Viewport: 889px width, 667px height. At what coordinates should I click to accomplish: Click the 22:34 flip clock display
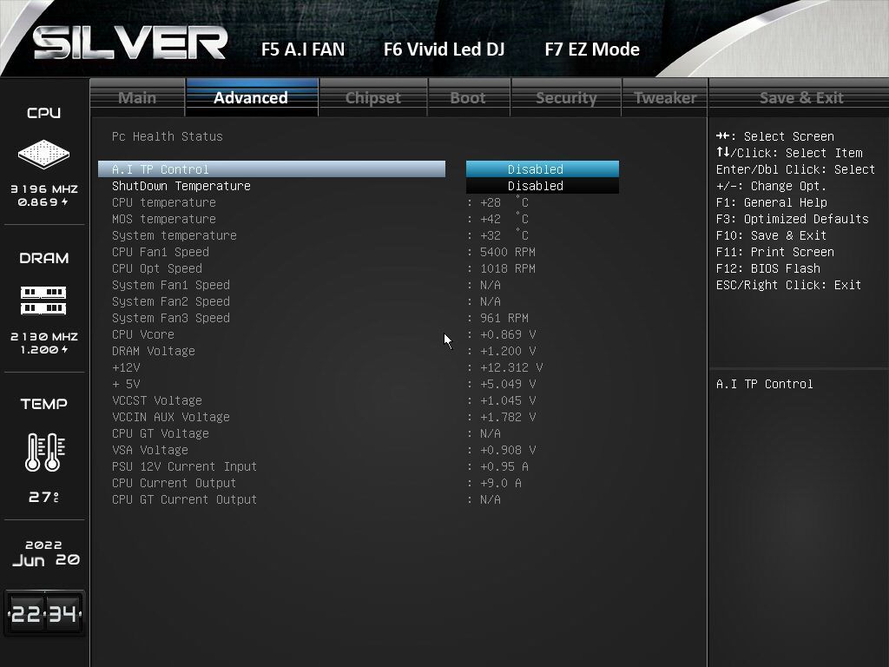tap(44, 613)
